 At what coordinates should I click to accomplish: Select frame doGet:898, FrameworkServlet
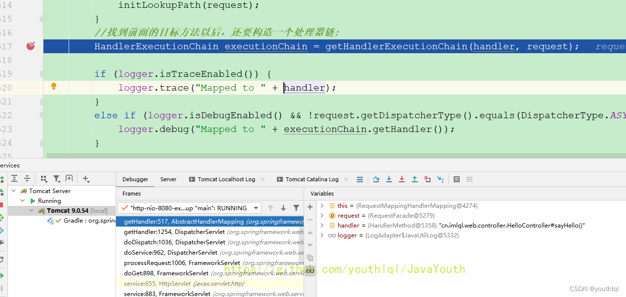(210, 273)
